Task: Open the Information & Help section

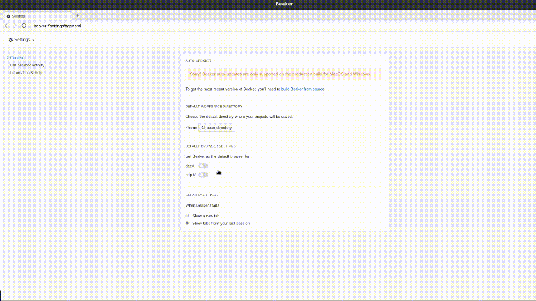Action: [x=26, y=72]
